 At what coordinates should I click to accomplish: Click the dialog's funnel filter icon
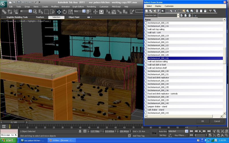[210, 11]
